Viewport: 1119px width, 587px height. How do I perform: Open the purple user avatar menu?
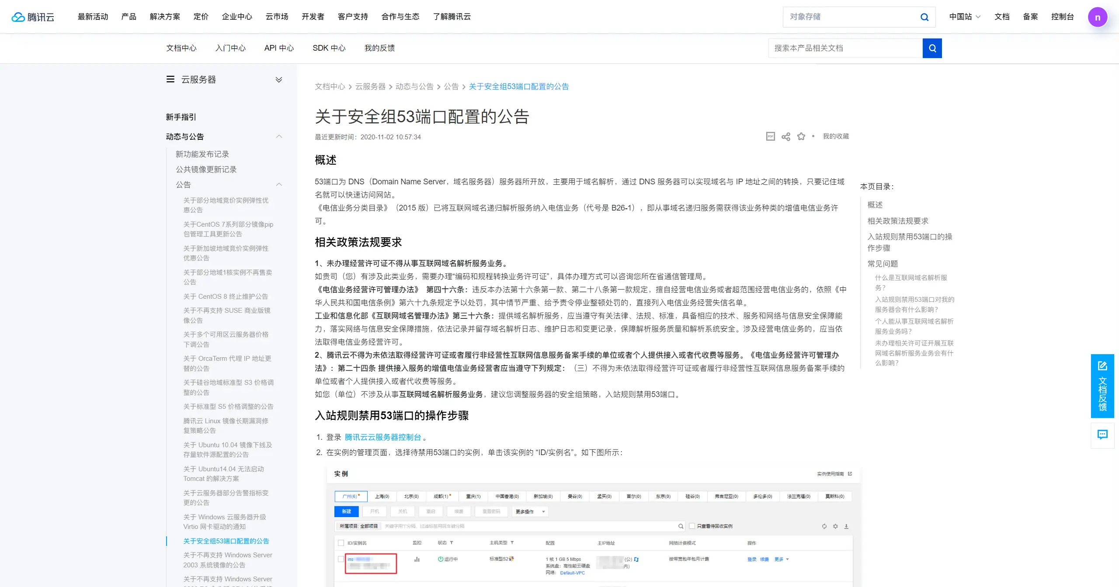[x=1097, y=17]
